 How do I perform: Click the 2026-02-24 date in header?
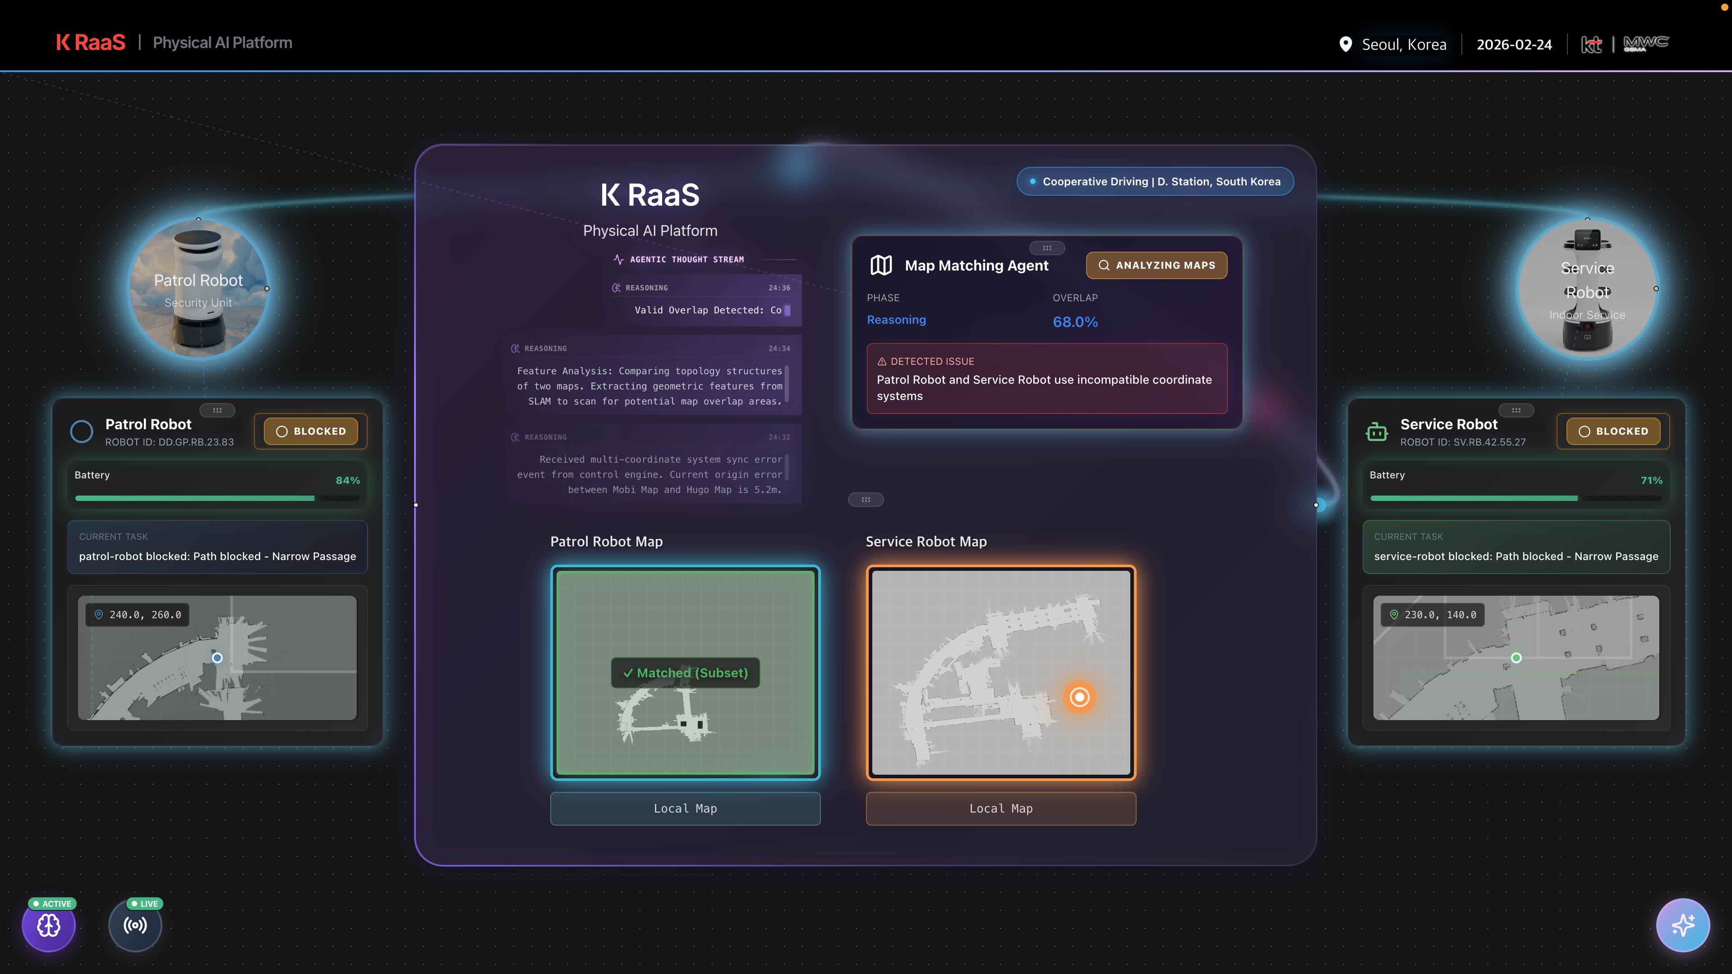[1514, 44]
